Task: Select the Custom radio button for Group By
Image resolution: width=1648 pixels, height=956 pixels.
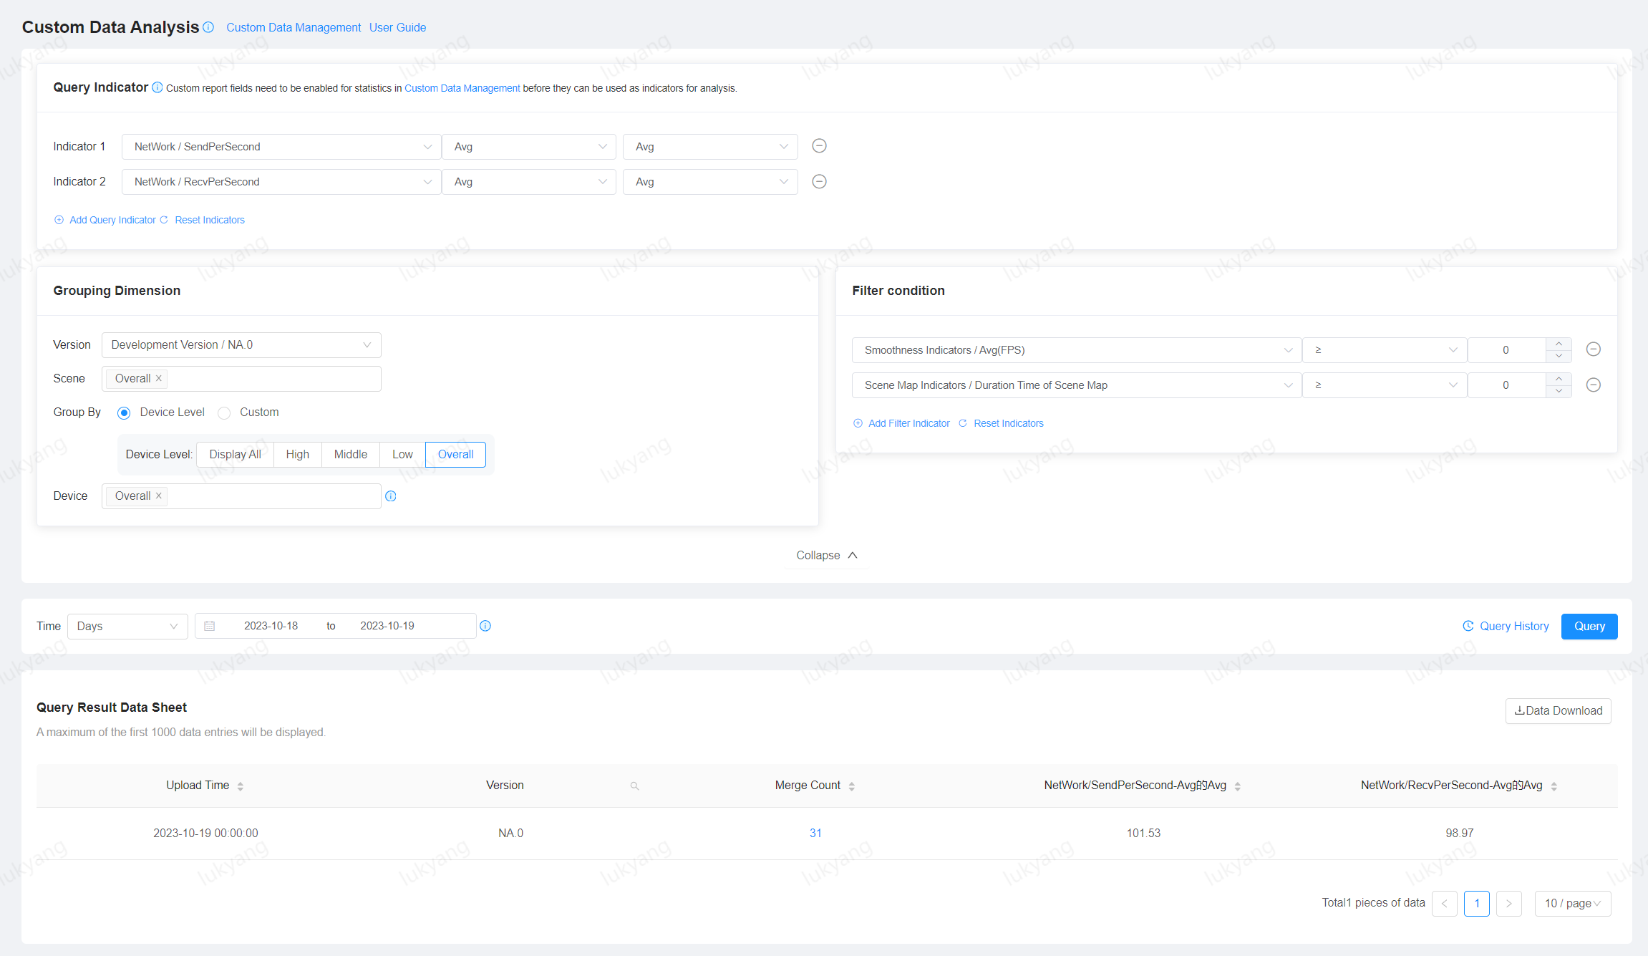Action: pyautogui.click(x=224, y=412)
